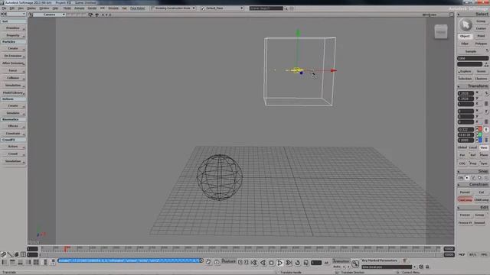Image resolution: width=490 pixels, height=275 pixels.
Task: Click the Clusters button
Action: tap(482, 79)
